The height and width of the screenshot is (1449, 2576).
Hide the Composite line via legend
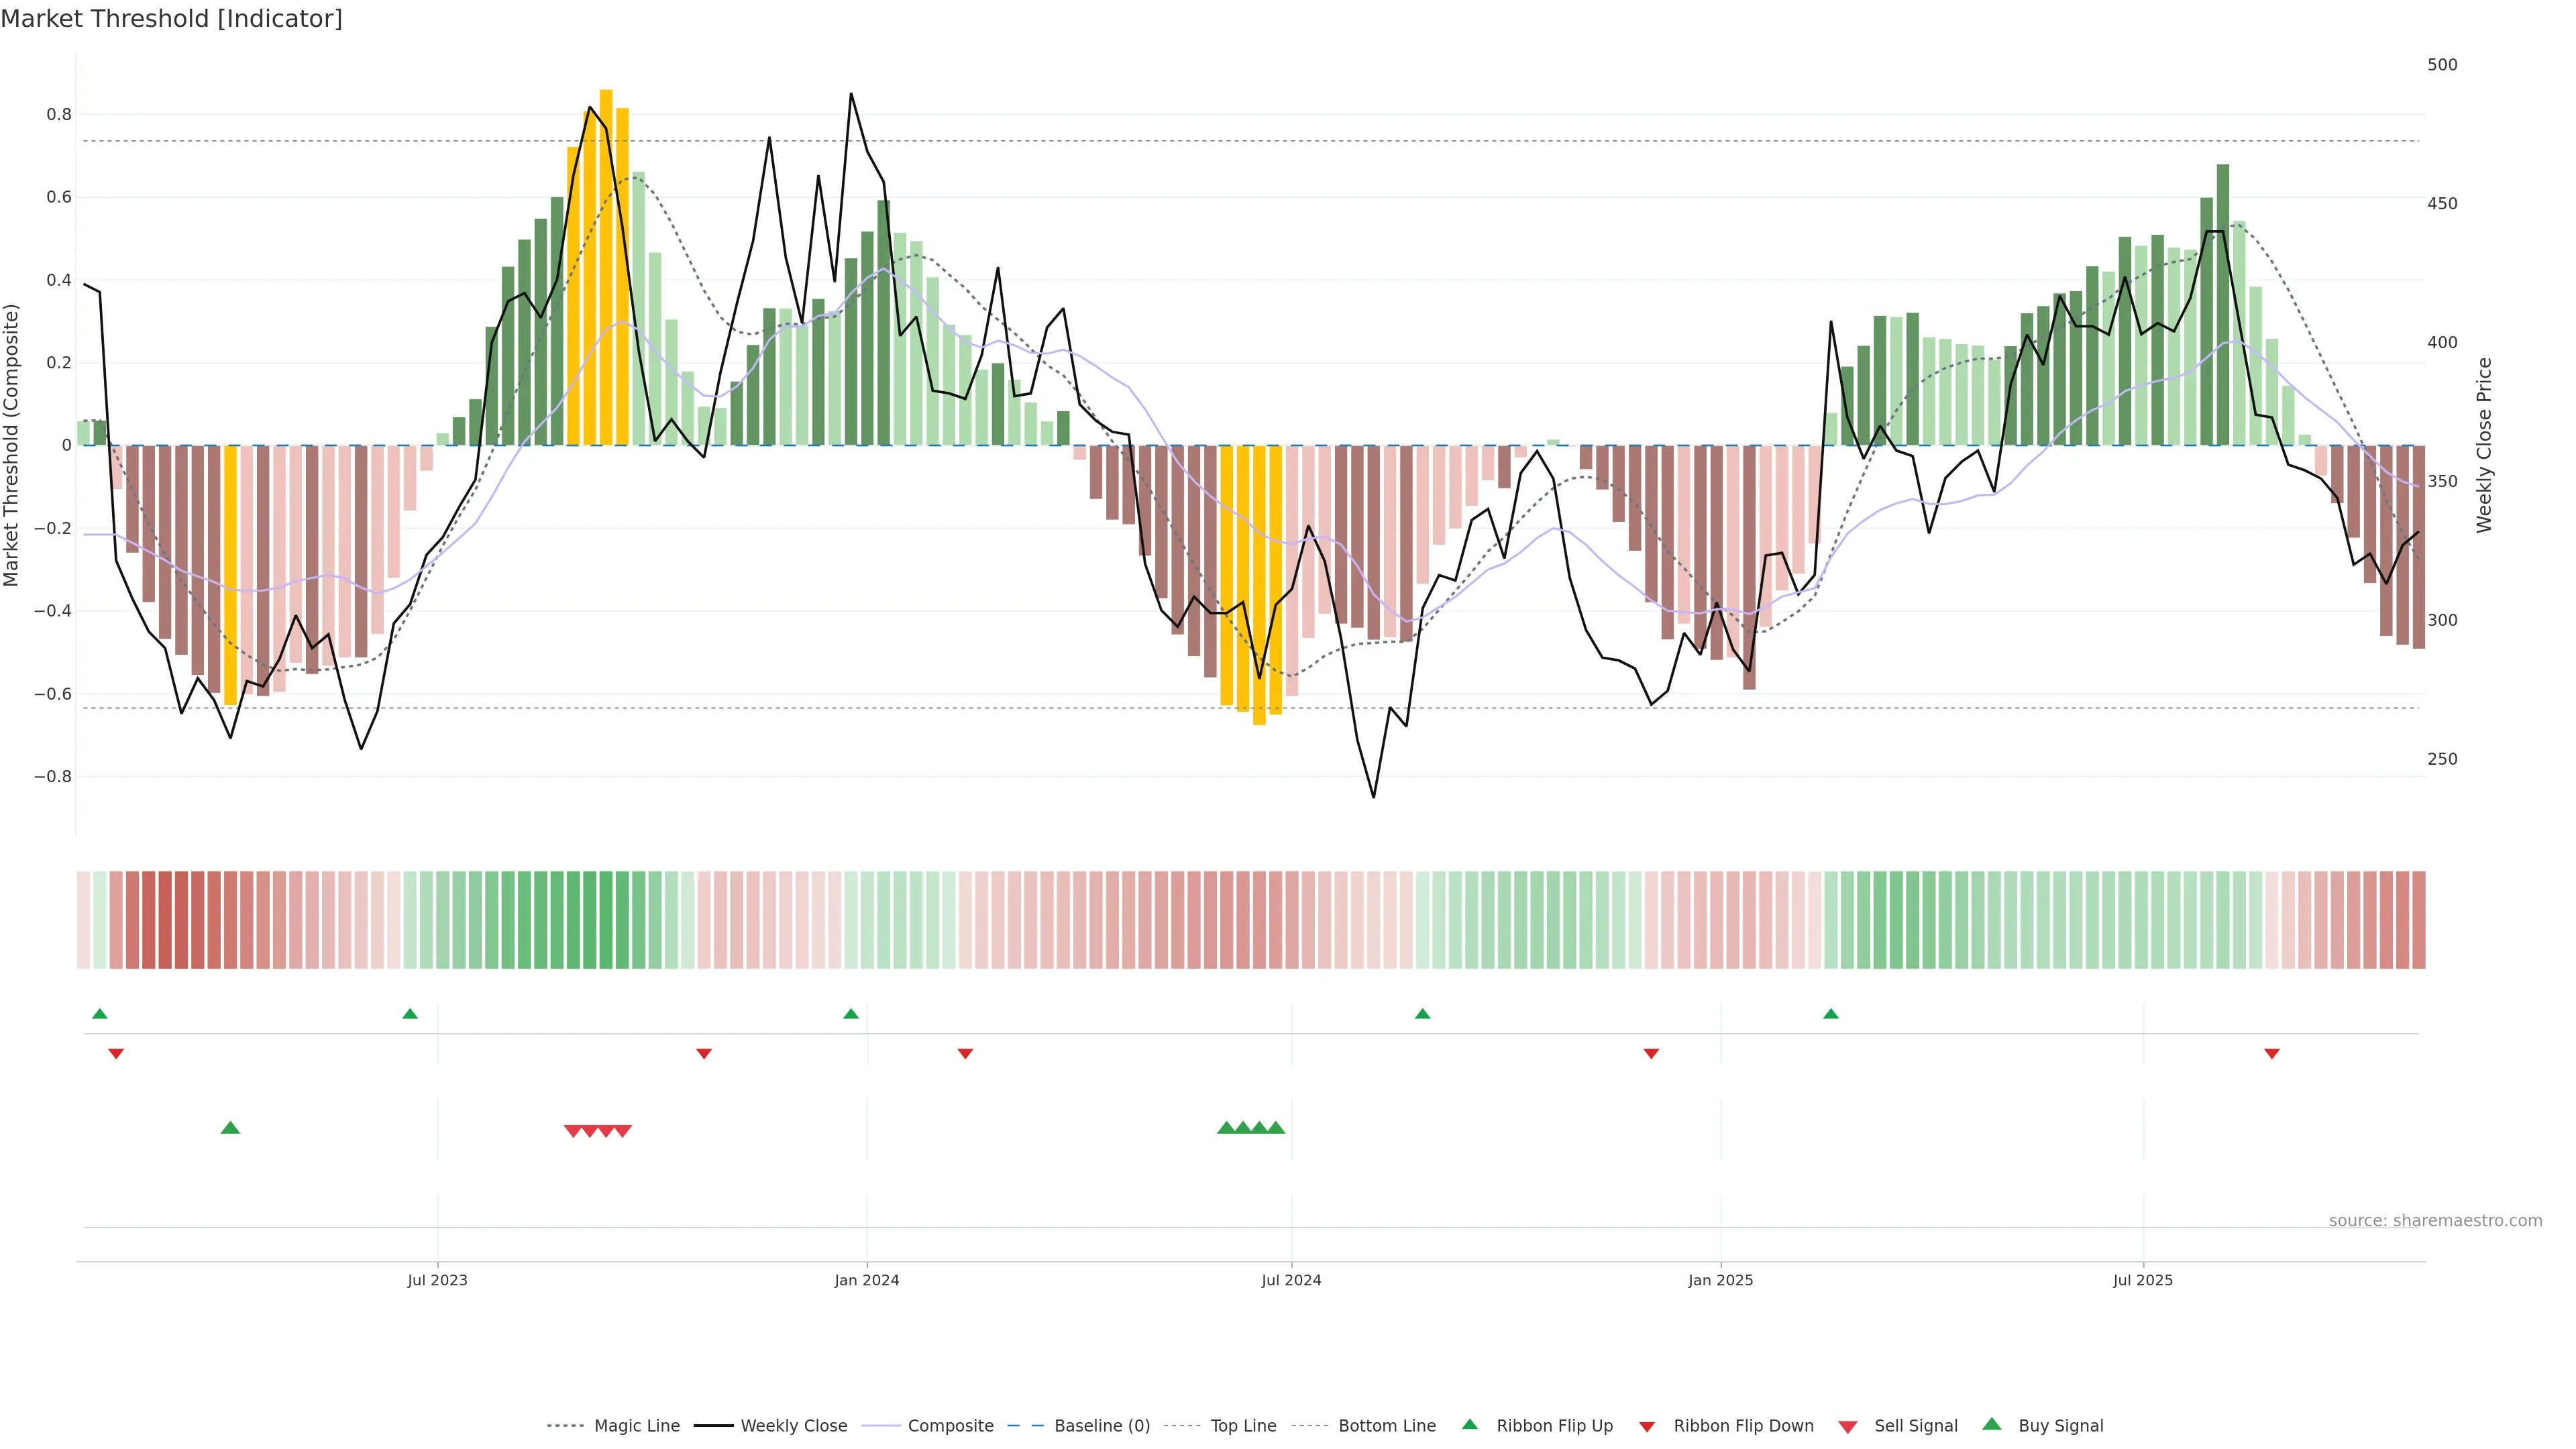point(950,1425)
